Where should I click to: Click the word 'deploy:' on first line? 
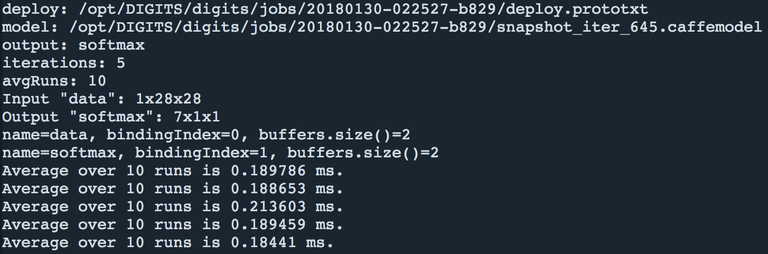tap(35, 10)
